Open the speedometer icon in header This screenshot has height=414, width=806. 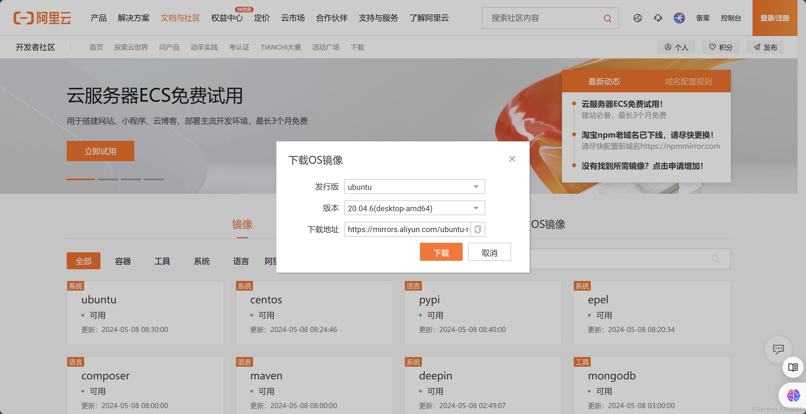[637, 18]
